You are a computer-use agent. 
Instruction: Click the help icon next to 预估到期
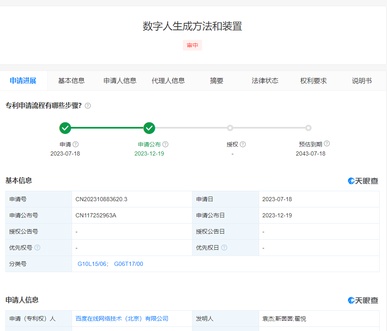[x=327, y=144]
